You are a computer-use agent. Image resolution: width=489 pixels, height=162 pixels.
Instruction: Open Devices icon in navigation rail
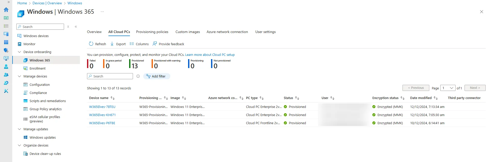click(x=6, y=34)
